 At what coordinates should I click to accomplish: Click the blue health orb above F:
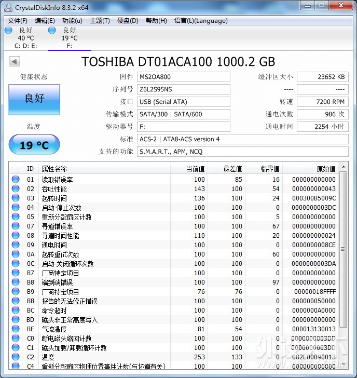[52, 30]
